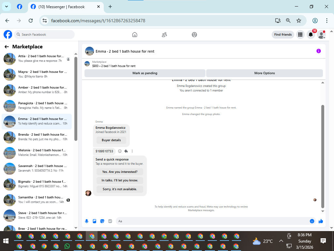This screenshot has width=334, height=251.
Task: Open the Chrome zoom magnifier icon
Action: (288, 21)
